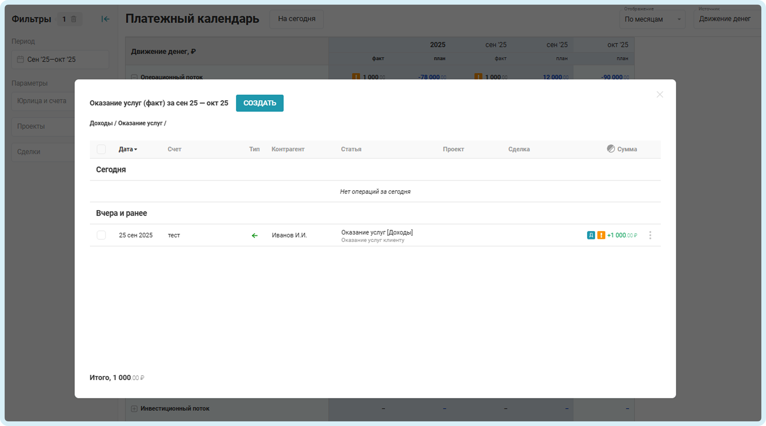Click the Оказание услуг breadcrumb link
The image size is (766, 426).
pos(140,123)
